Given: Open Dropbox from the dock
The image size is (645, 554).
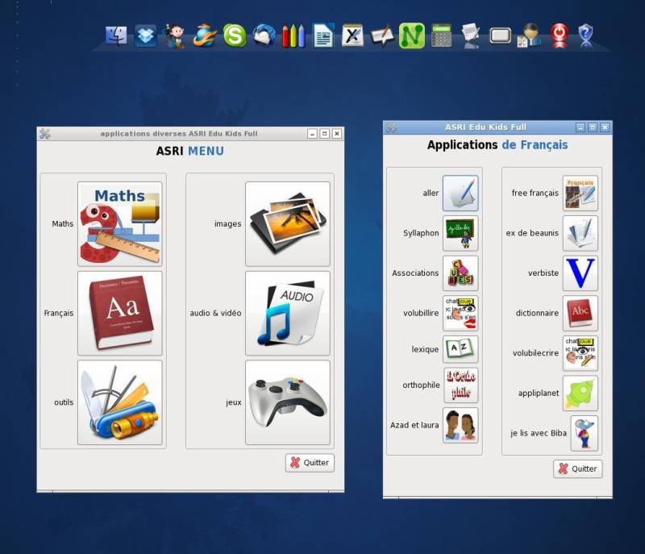Looking at the screenshot, I should click(146, 35).
